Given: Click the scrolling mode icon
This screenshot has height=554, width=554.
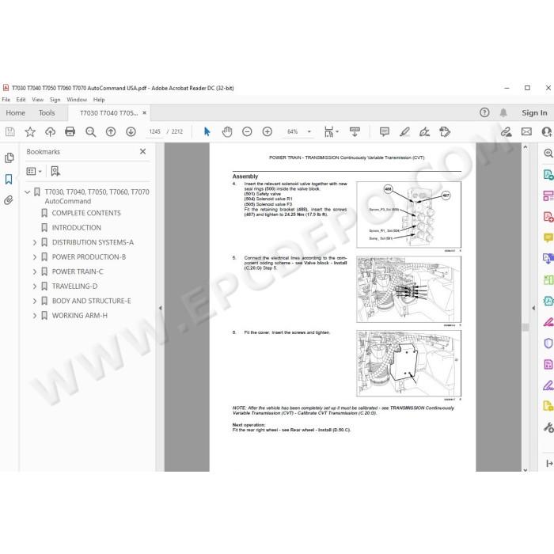Looking at the screenshot, I should 355,132.
